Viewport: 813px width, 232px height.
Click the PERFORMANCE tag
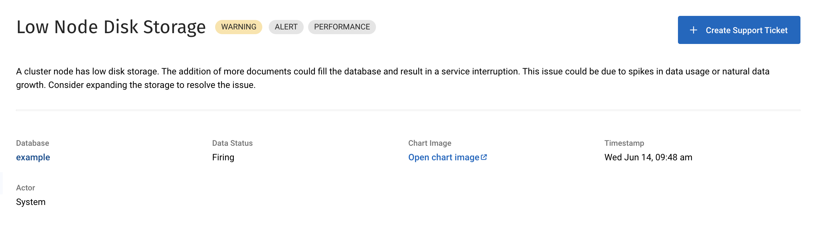pos(342,27)
